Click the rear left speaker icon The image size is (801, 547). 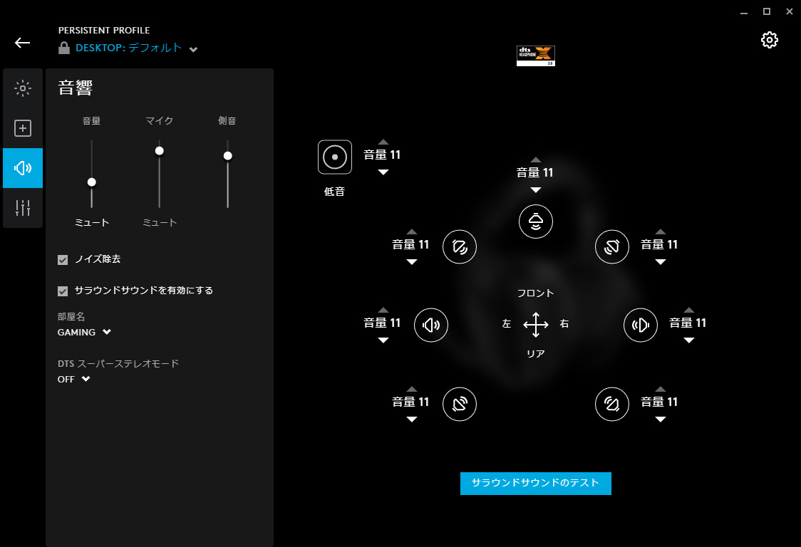(459, 404)
